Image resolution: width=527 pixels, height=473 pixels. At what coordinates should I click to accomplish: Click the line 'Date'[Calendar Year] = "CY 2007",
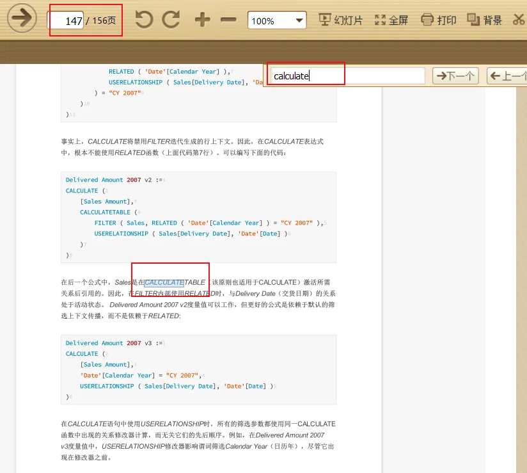tap(141, 376)
